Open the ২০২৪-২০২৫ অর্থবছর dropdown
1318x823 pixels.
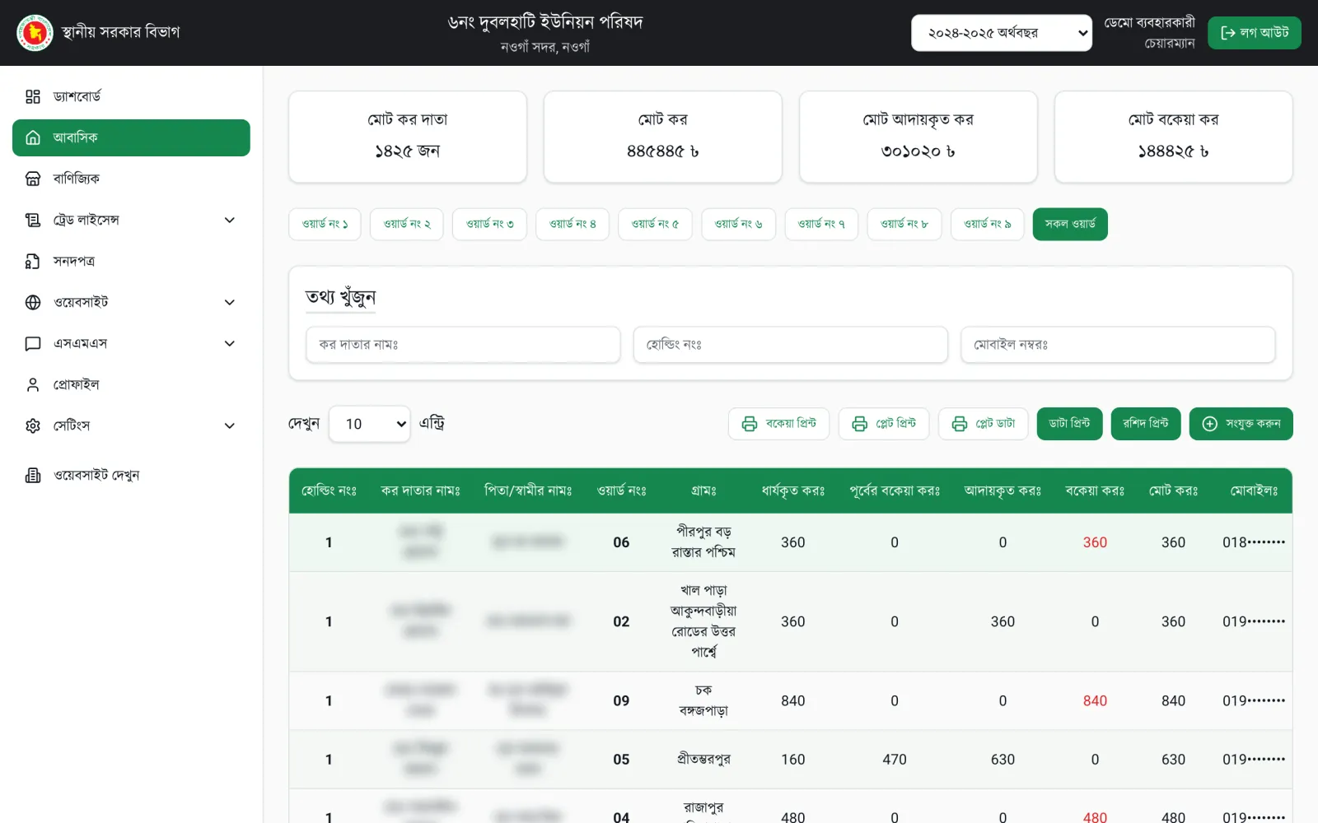point(1002,33)
